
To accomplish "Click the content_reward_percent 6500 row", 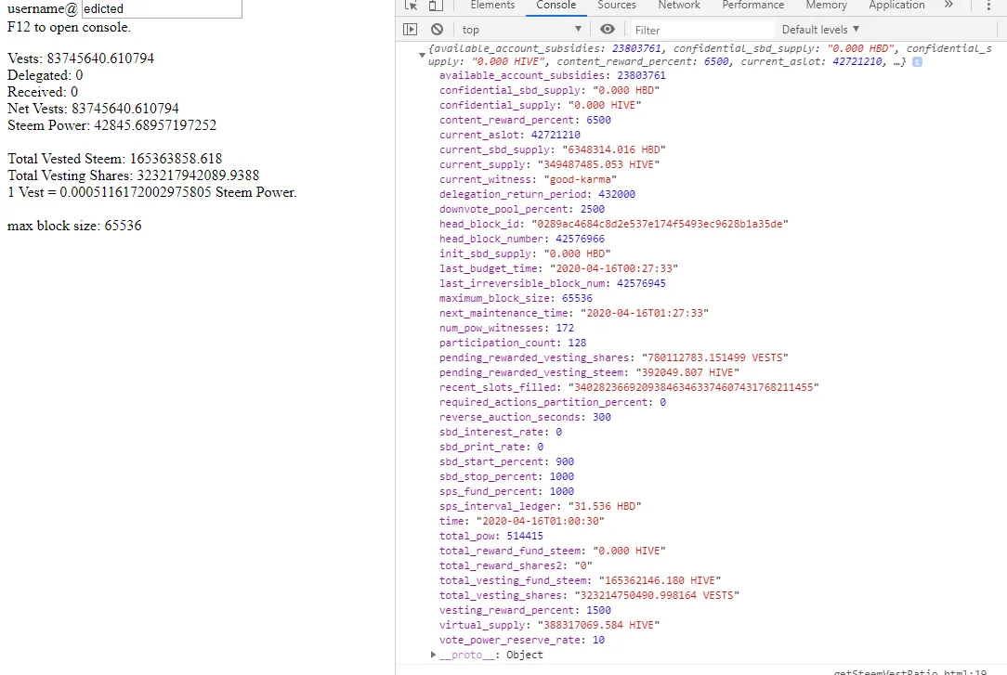I will click(x=525, y=120).
